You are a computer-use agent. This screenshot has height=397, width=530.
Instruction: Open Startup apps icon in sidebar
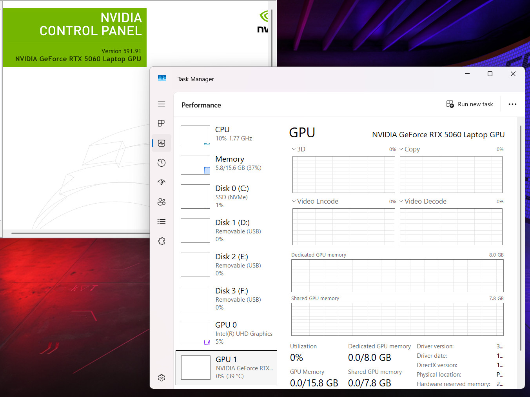pos(162,182)
